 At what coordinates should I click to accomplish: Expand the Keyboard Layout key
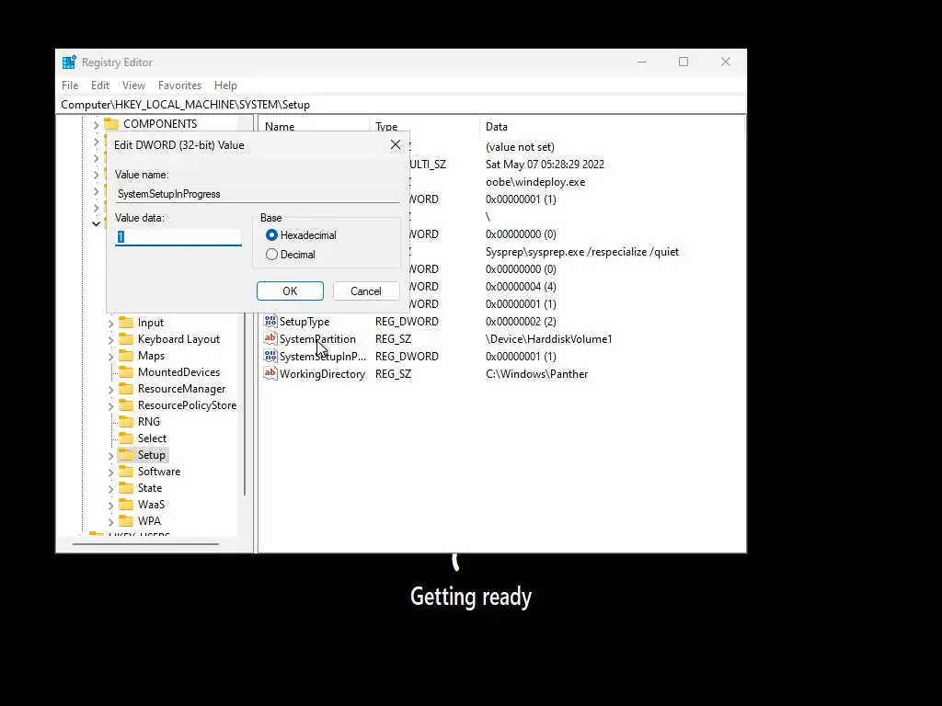(110, 340)
